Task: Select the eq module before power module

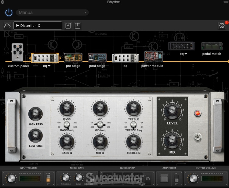Action: click(x=125, y=58)
